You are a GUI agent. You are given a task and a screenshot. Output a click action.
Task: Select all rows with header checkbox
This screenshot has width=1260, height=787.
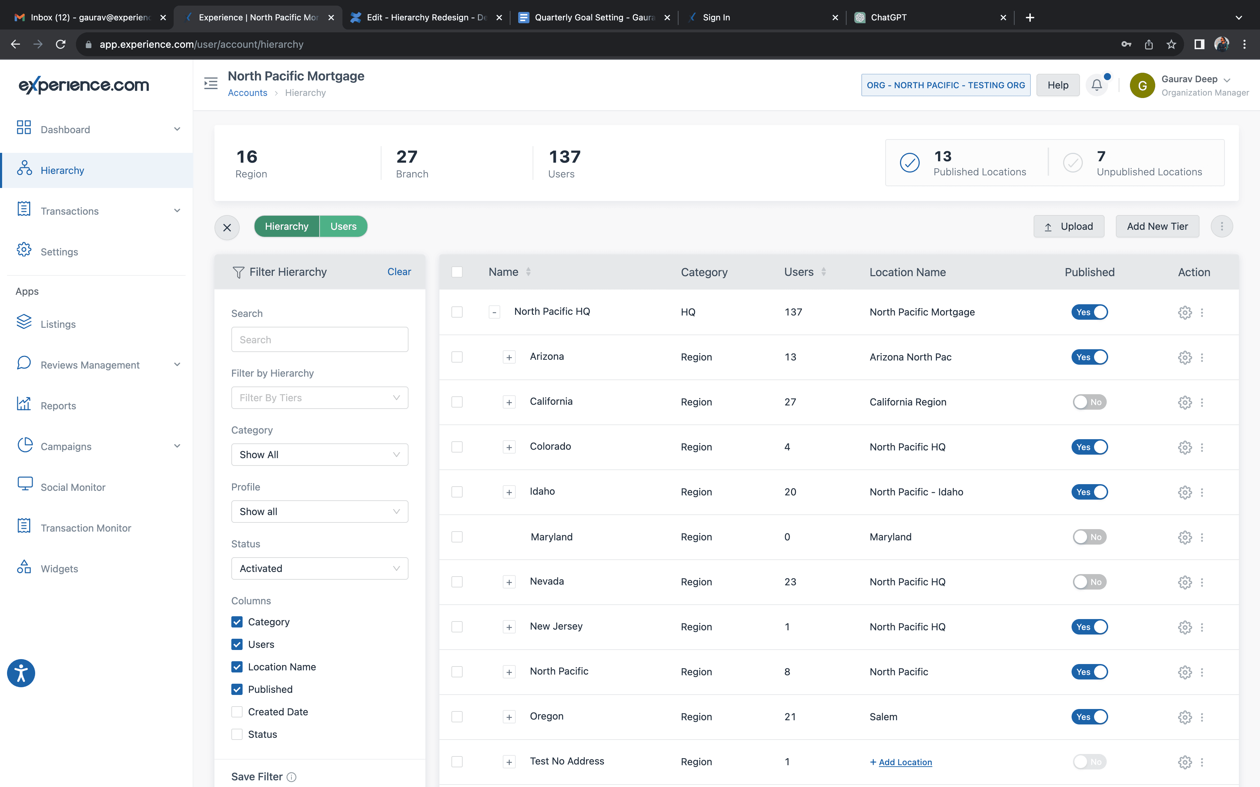coord(457,272)
